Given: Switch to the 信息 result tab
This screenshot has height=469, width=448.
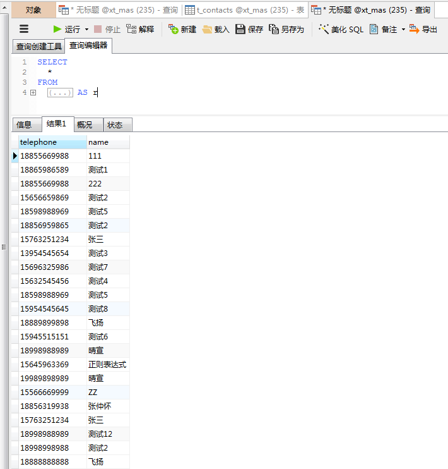Looking at the screenshot, I should (x=27, y=125).
